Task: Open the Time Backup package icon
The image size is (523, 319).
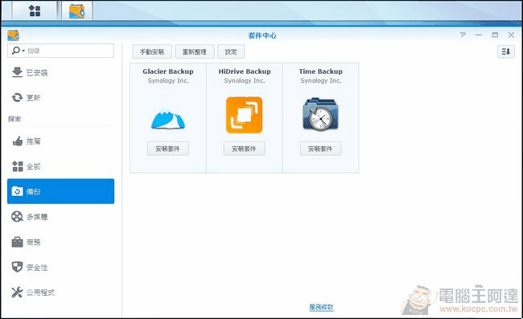Action: (x=320, y=114)
